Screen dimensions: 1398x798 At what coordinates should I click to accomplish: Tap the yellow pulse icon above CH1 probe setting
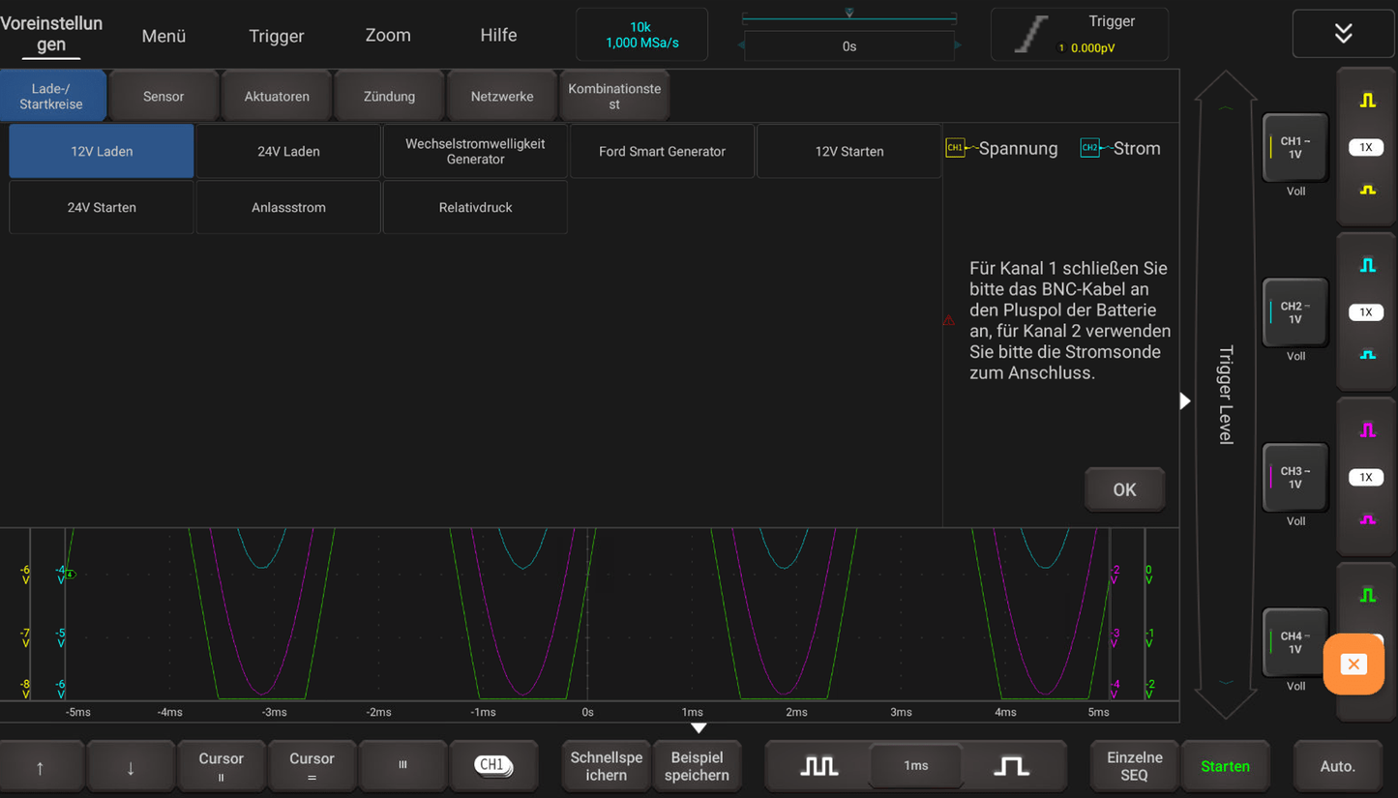point(1366,100)
